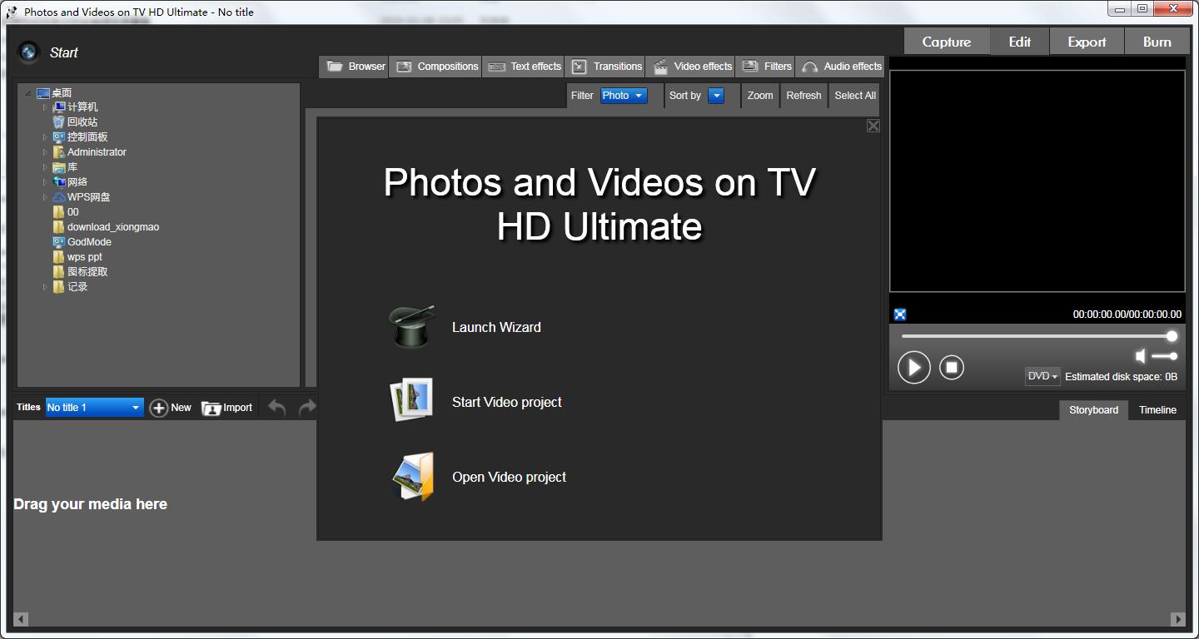Open the Photo filter dropdown
Screen dimensions: 1199x639
point(624,96)
